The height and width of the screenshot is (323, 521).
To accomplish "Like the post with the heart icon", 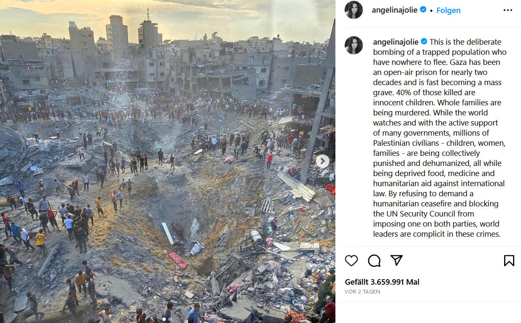I will coord(351,261).
